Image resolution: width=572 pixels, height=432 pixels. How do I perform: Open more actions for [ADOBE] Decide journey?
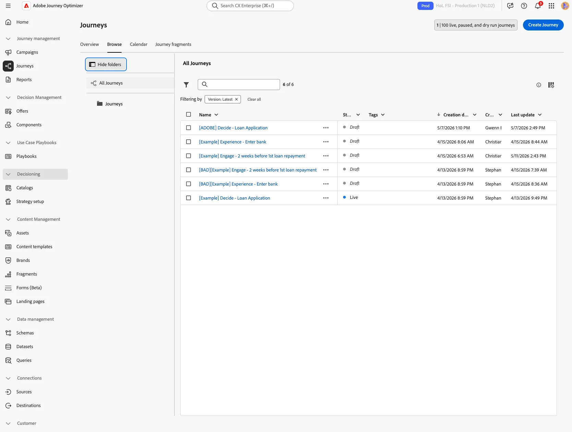(x=326, y=128)
